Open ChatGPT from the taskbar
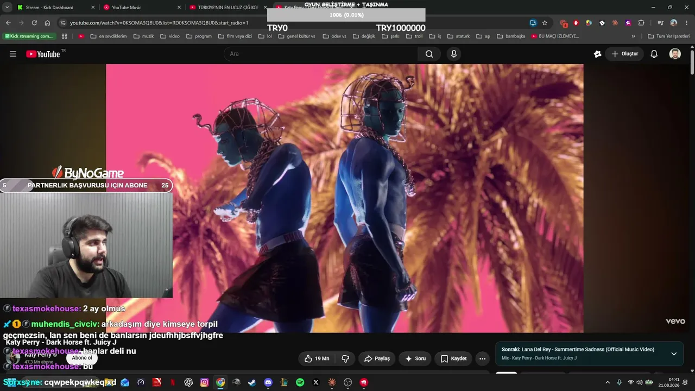Screen dimensions: 695x391 188,382
